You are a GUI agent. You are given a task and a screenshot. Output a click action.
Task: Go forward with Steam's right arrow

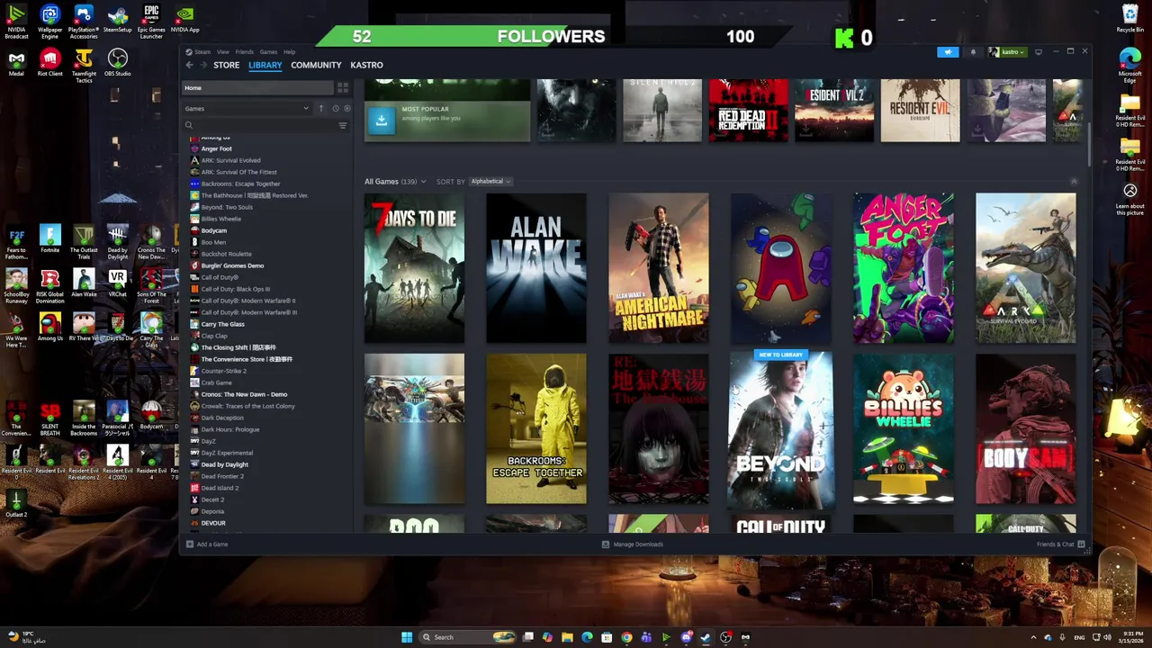(202, 65)
